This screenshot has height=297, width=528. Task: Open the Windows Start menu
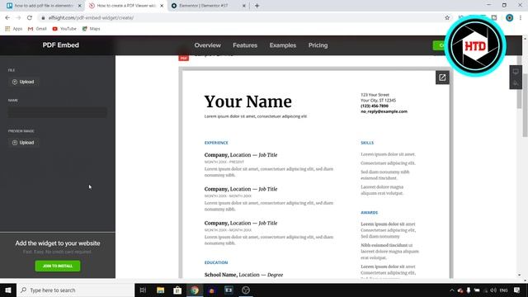pos(8,290)
